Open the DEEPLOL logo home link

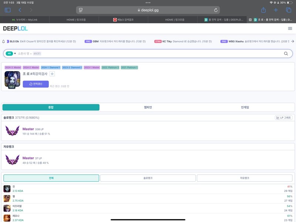pyautogui.click(x=16, y=28)
